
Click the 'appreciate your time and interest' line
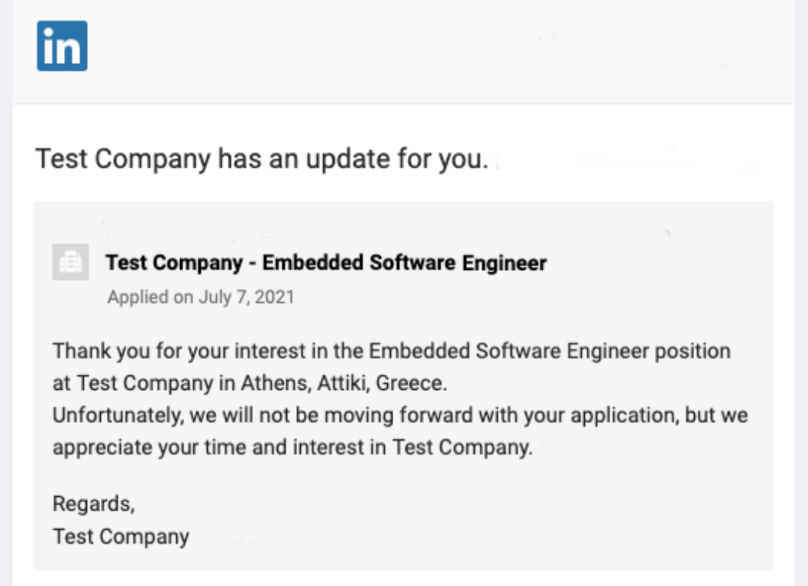[x=292, y=448]
